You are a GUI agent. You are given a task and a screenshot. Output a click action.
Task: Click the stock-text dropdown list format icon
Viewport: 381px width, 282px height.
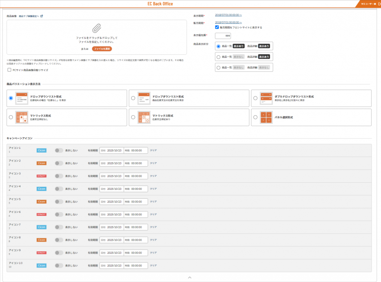click(x=144, y=98)
